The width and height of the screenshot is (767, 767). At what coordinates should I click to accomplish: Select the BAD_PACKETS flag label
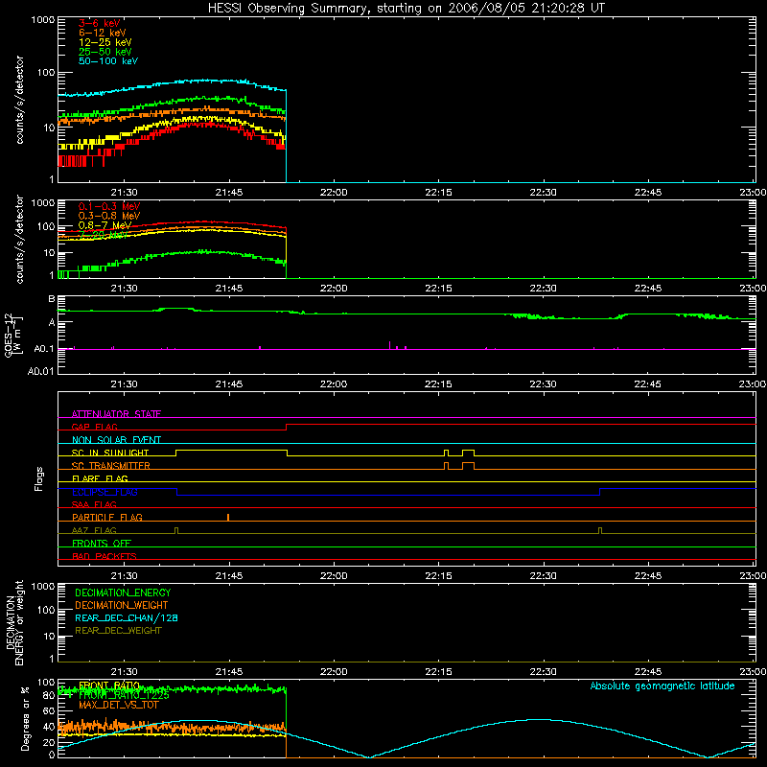(x=105, y=556)
